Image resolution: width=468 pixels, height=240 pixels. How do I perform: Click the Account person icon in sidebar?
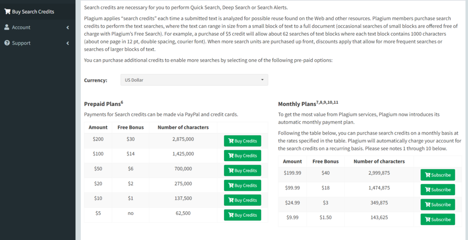[x=7, y=27]
